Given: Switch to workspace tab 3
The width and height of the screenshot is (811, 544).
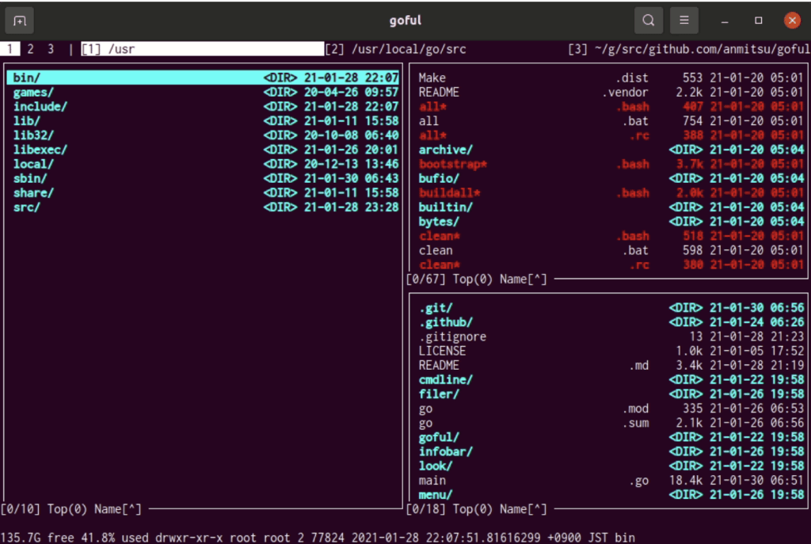Looking at the screenshot, I should [x=51, y=49].
